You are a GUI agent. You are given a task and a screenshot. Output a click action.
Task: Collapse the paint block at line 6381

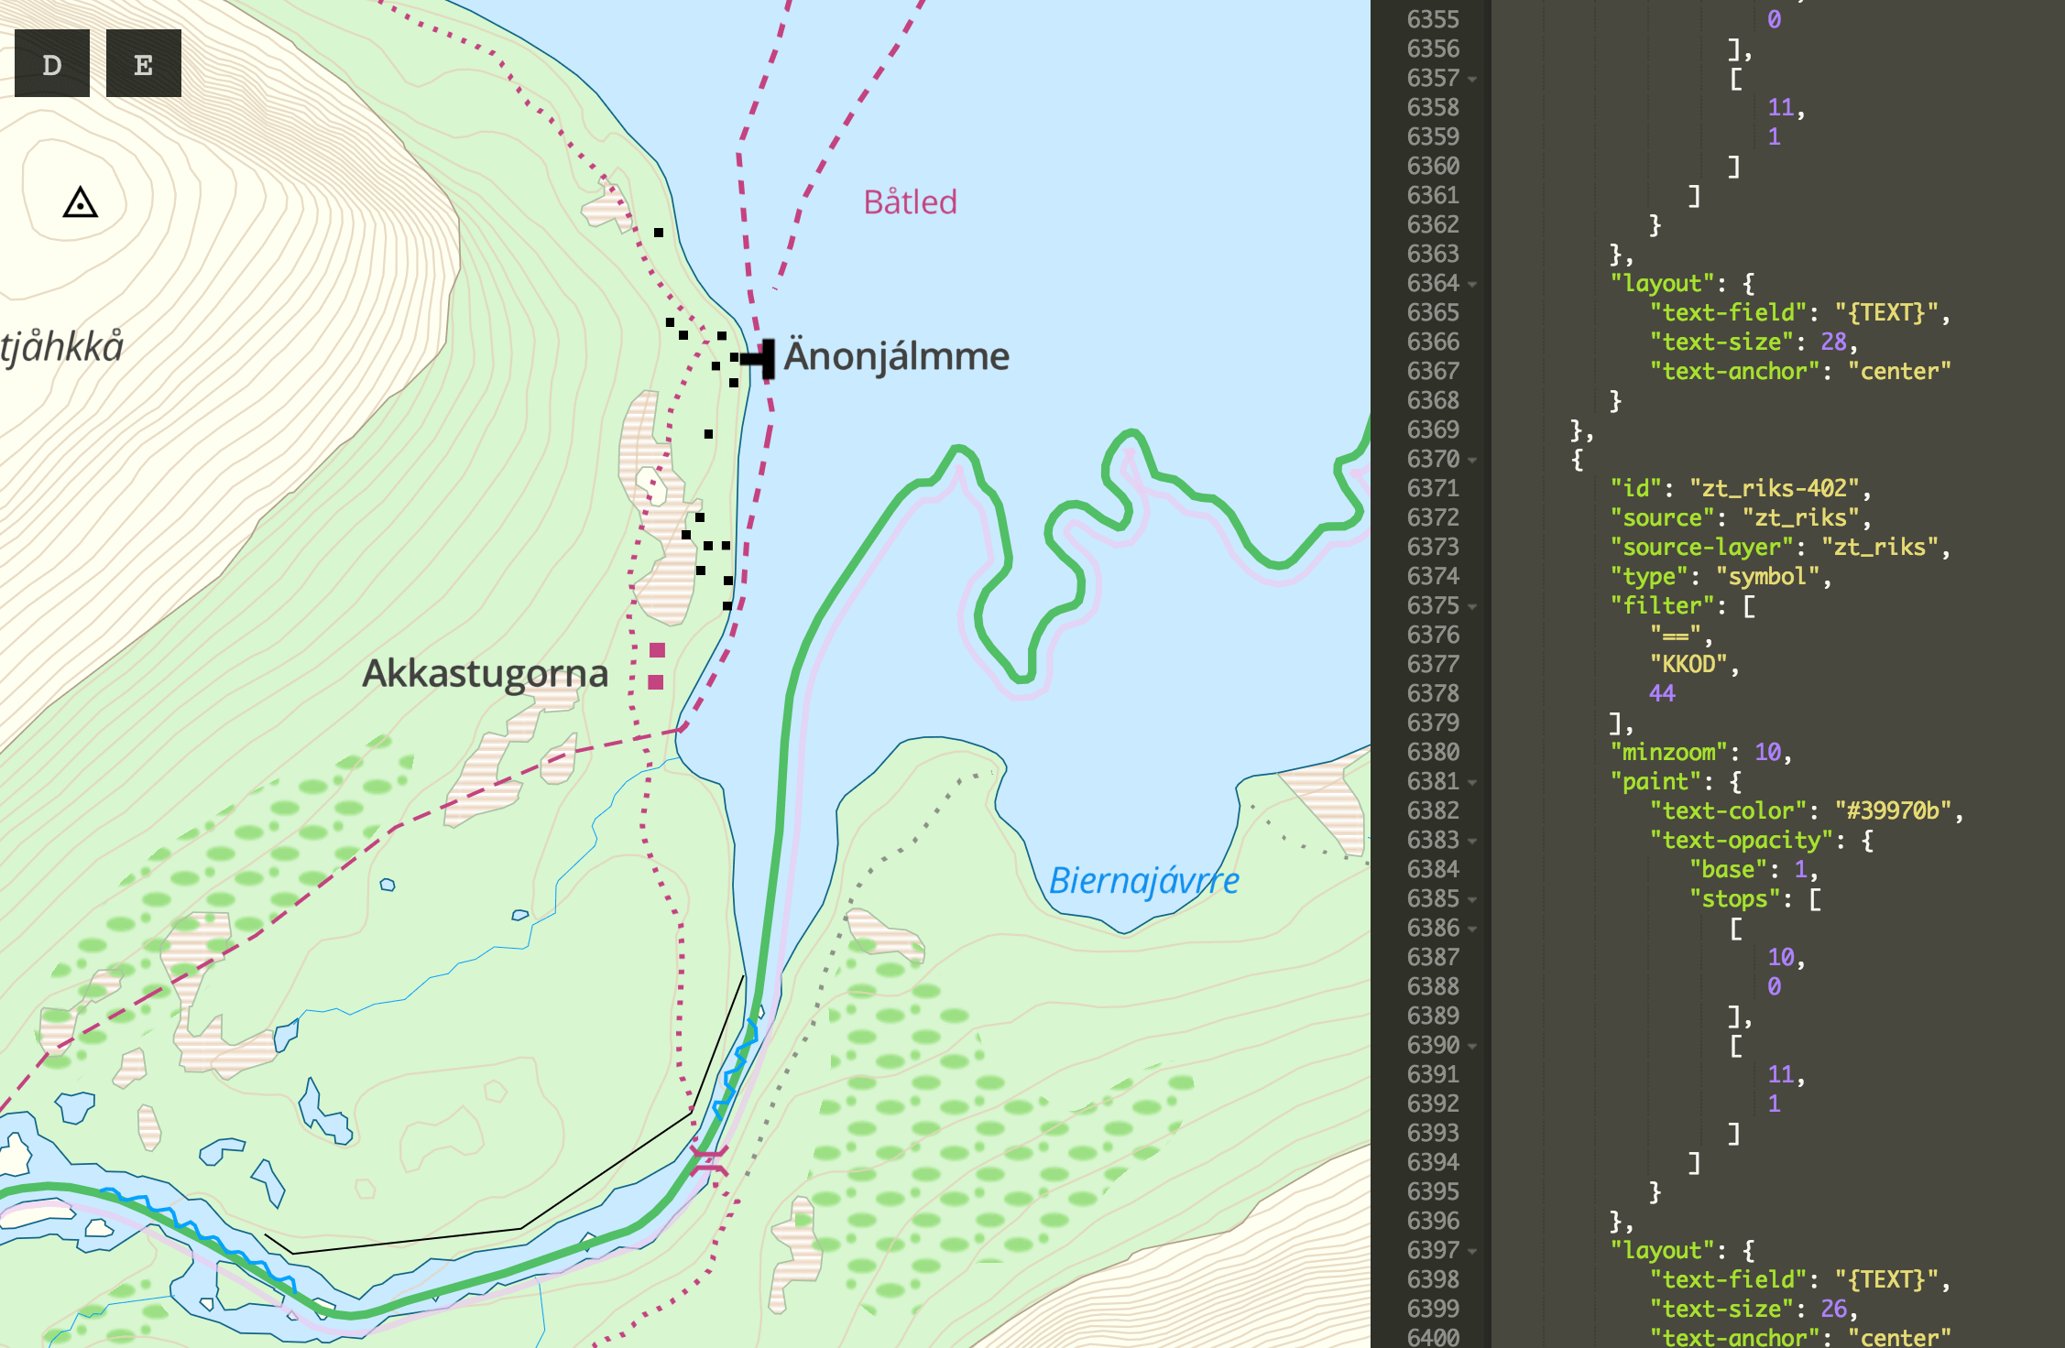click(1472, 782)
